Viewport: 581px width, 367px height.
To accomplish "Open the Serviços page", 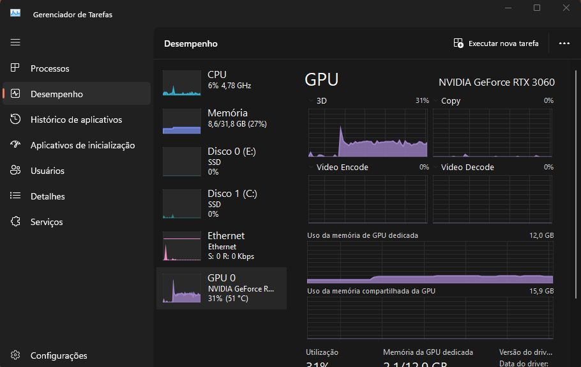I will click(47, 222).
